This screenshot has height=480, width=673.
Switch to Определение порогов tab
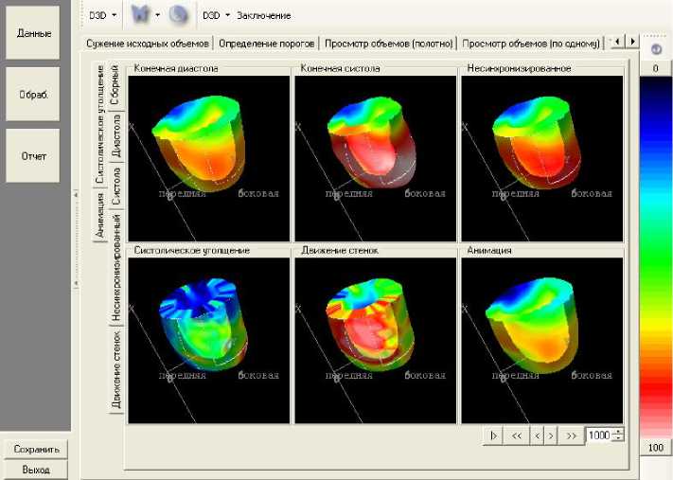tap(266, 44)
